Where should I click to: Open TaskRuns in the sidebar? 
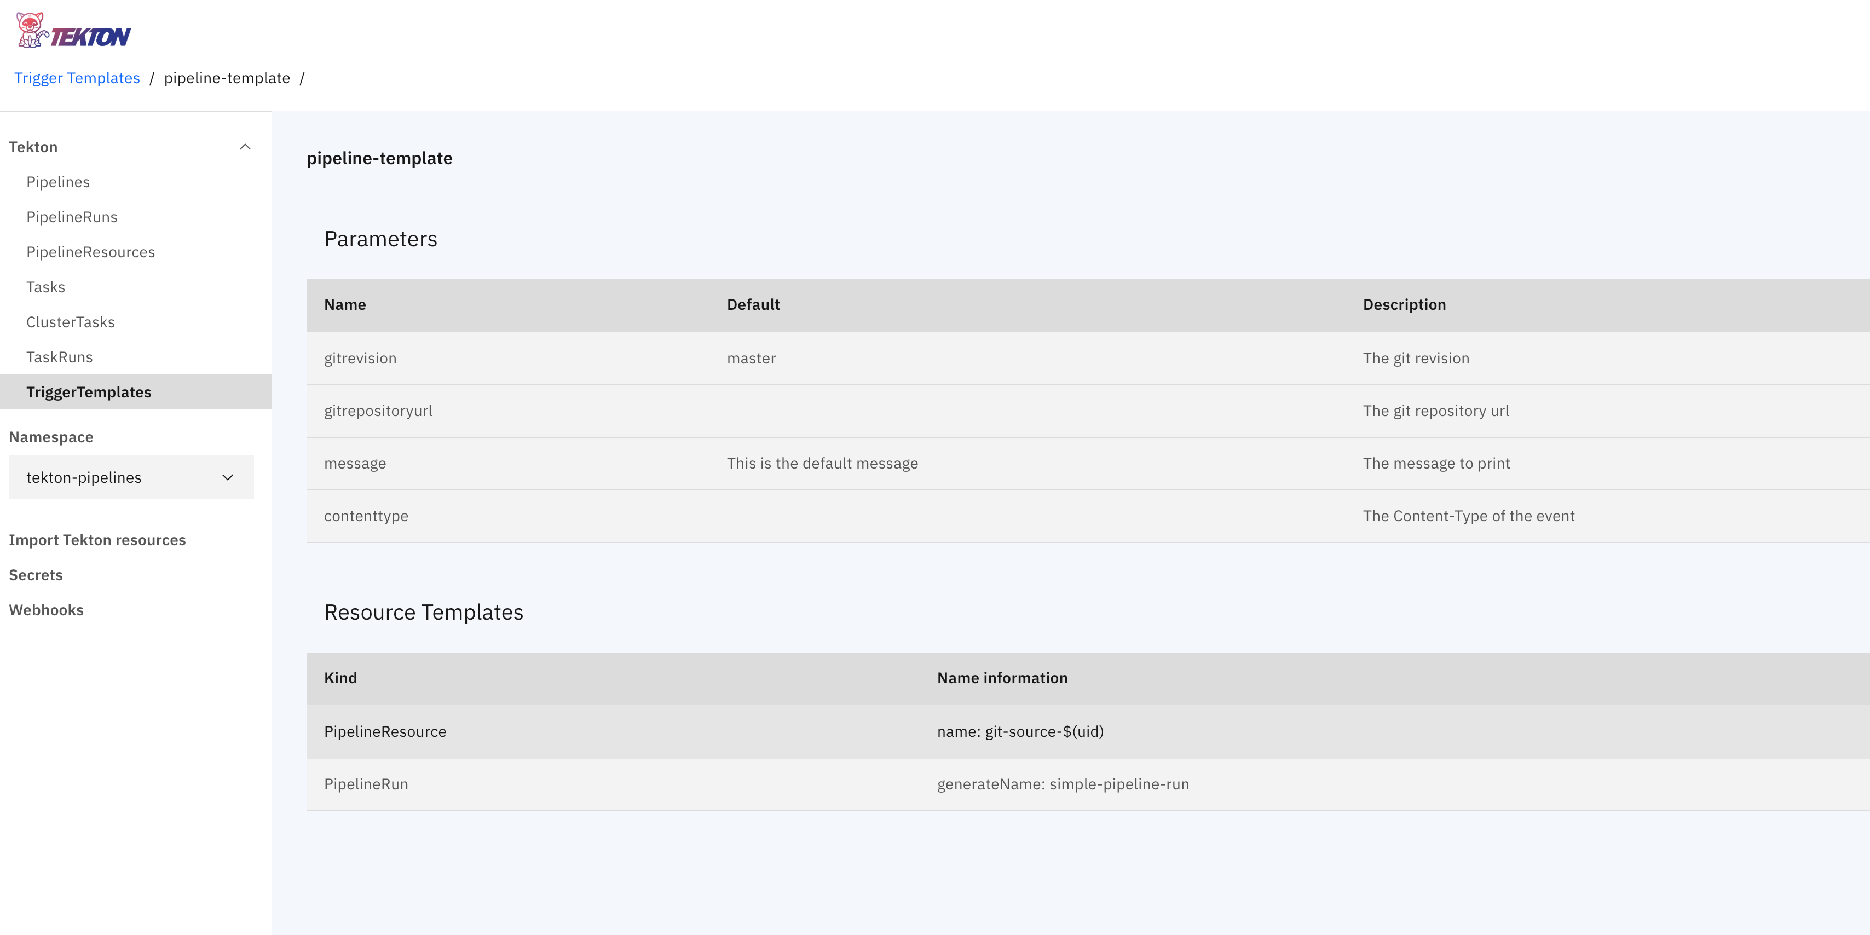click(60, 357)
